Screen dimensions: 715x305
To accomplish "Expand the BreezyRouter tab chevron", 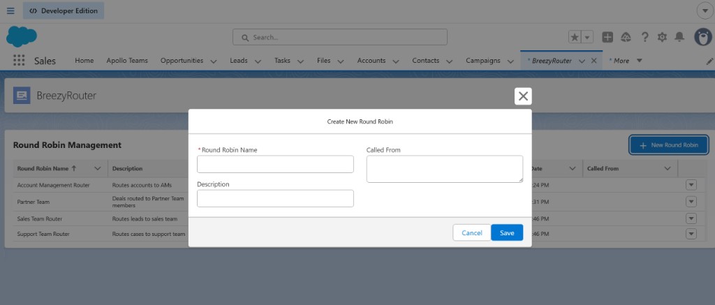I will click(x=582, y=61).
